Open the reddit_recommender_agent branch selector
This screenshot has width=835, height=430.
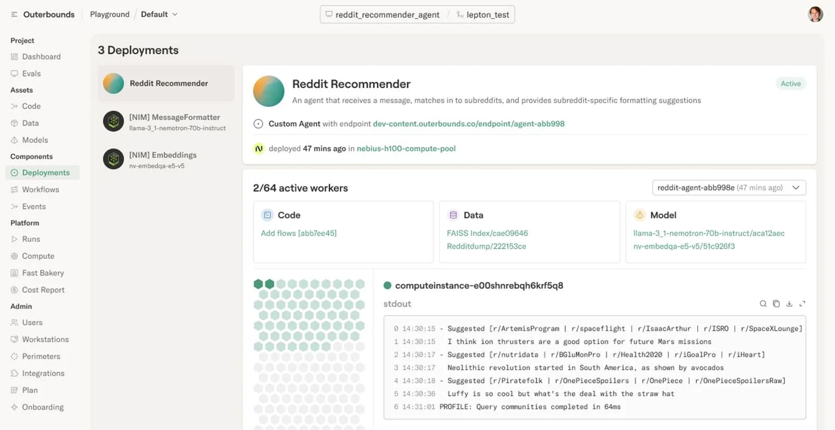[x=383, y=15]
